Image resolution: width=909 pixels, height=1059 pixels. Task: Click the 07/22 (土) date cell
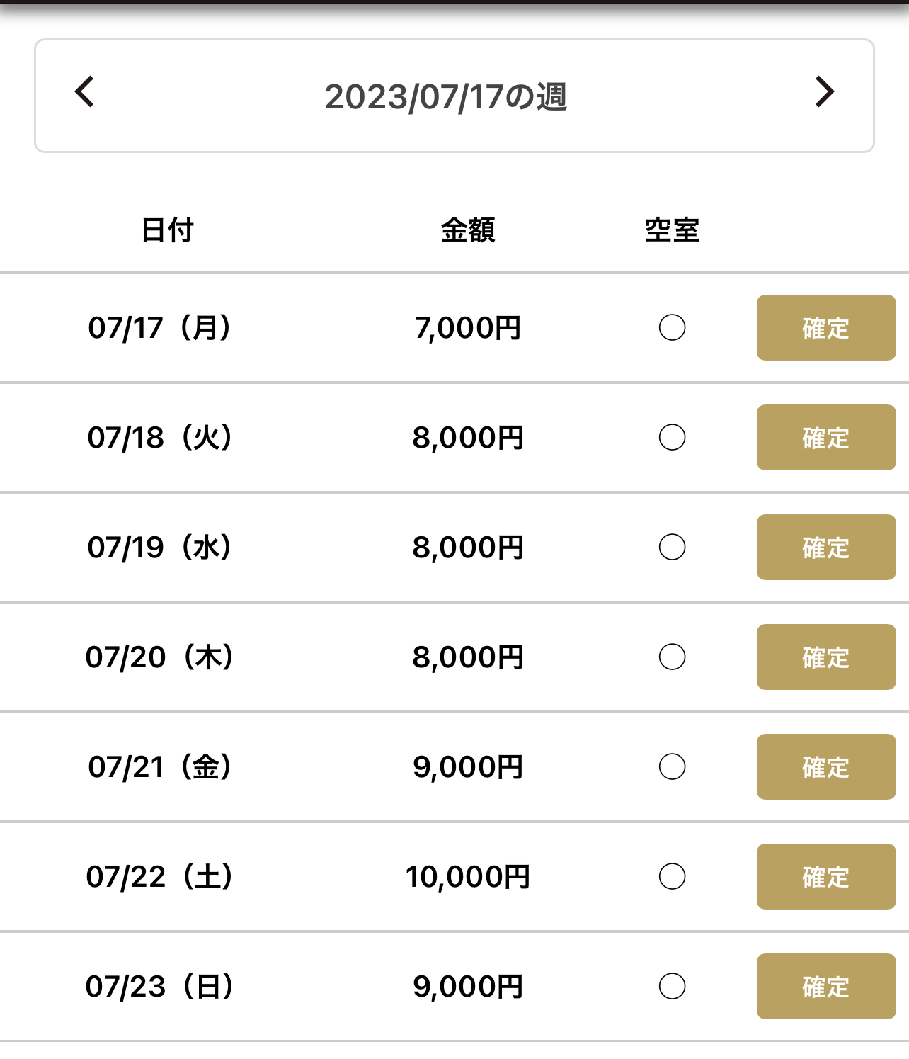coord(160,877)
